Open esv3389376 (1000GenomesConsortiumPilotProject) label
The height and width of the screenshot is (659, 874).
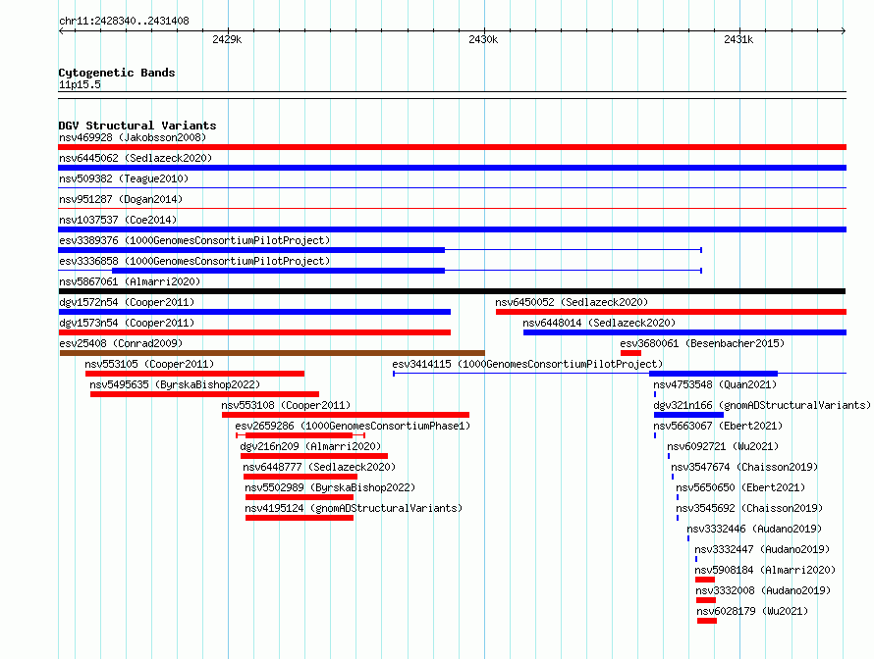pos(194,240)
